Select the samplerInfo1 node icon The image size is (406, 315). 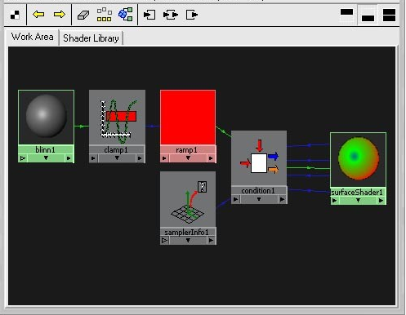click(x=188, y=199)
